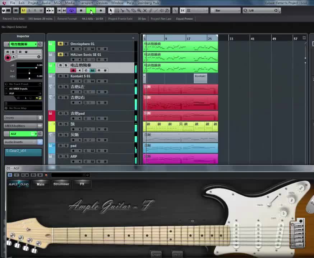Image resolution: width=314 pixels, height=258 pixels.
Task: Open the Devices menu
Action: coord(102,3)
